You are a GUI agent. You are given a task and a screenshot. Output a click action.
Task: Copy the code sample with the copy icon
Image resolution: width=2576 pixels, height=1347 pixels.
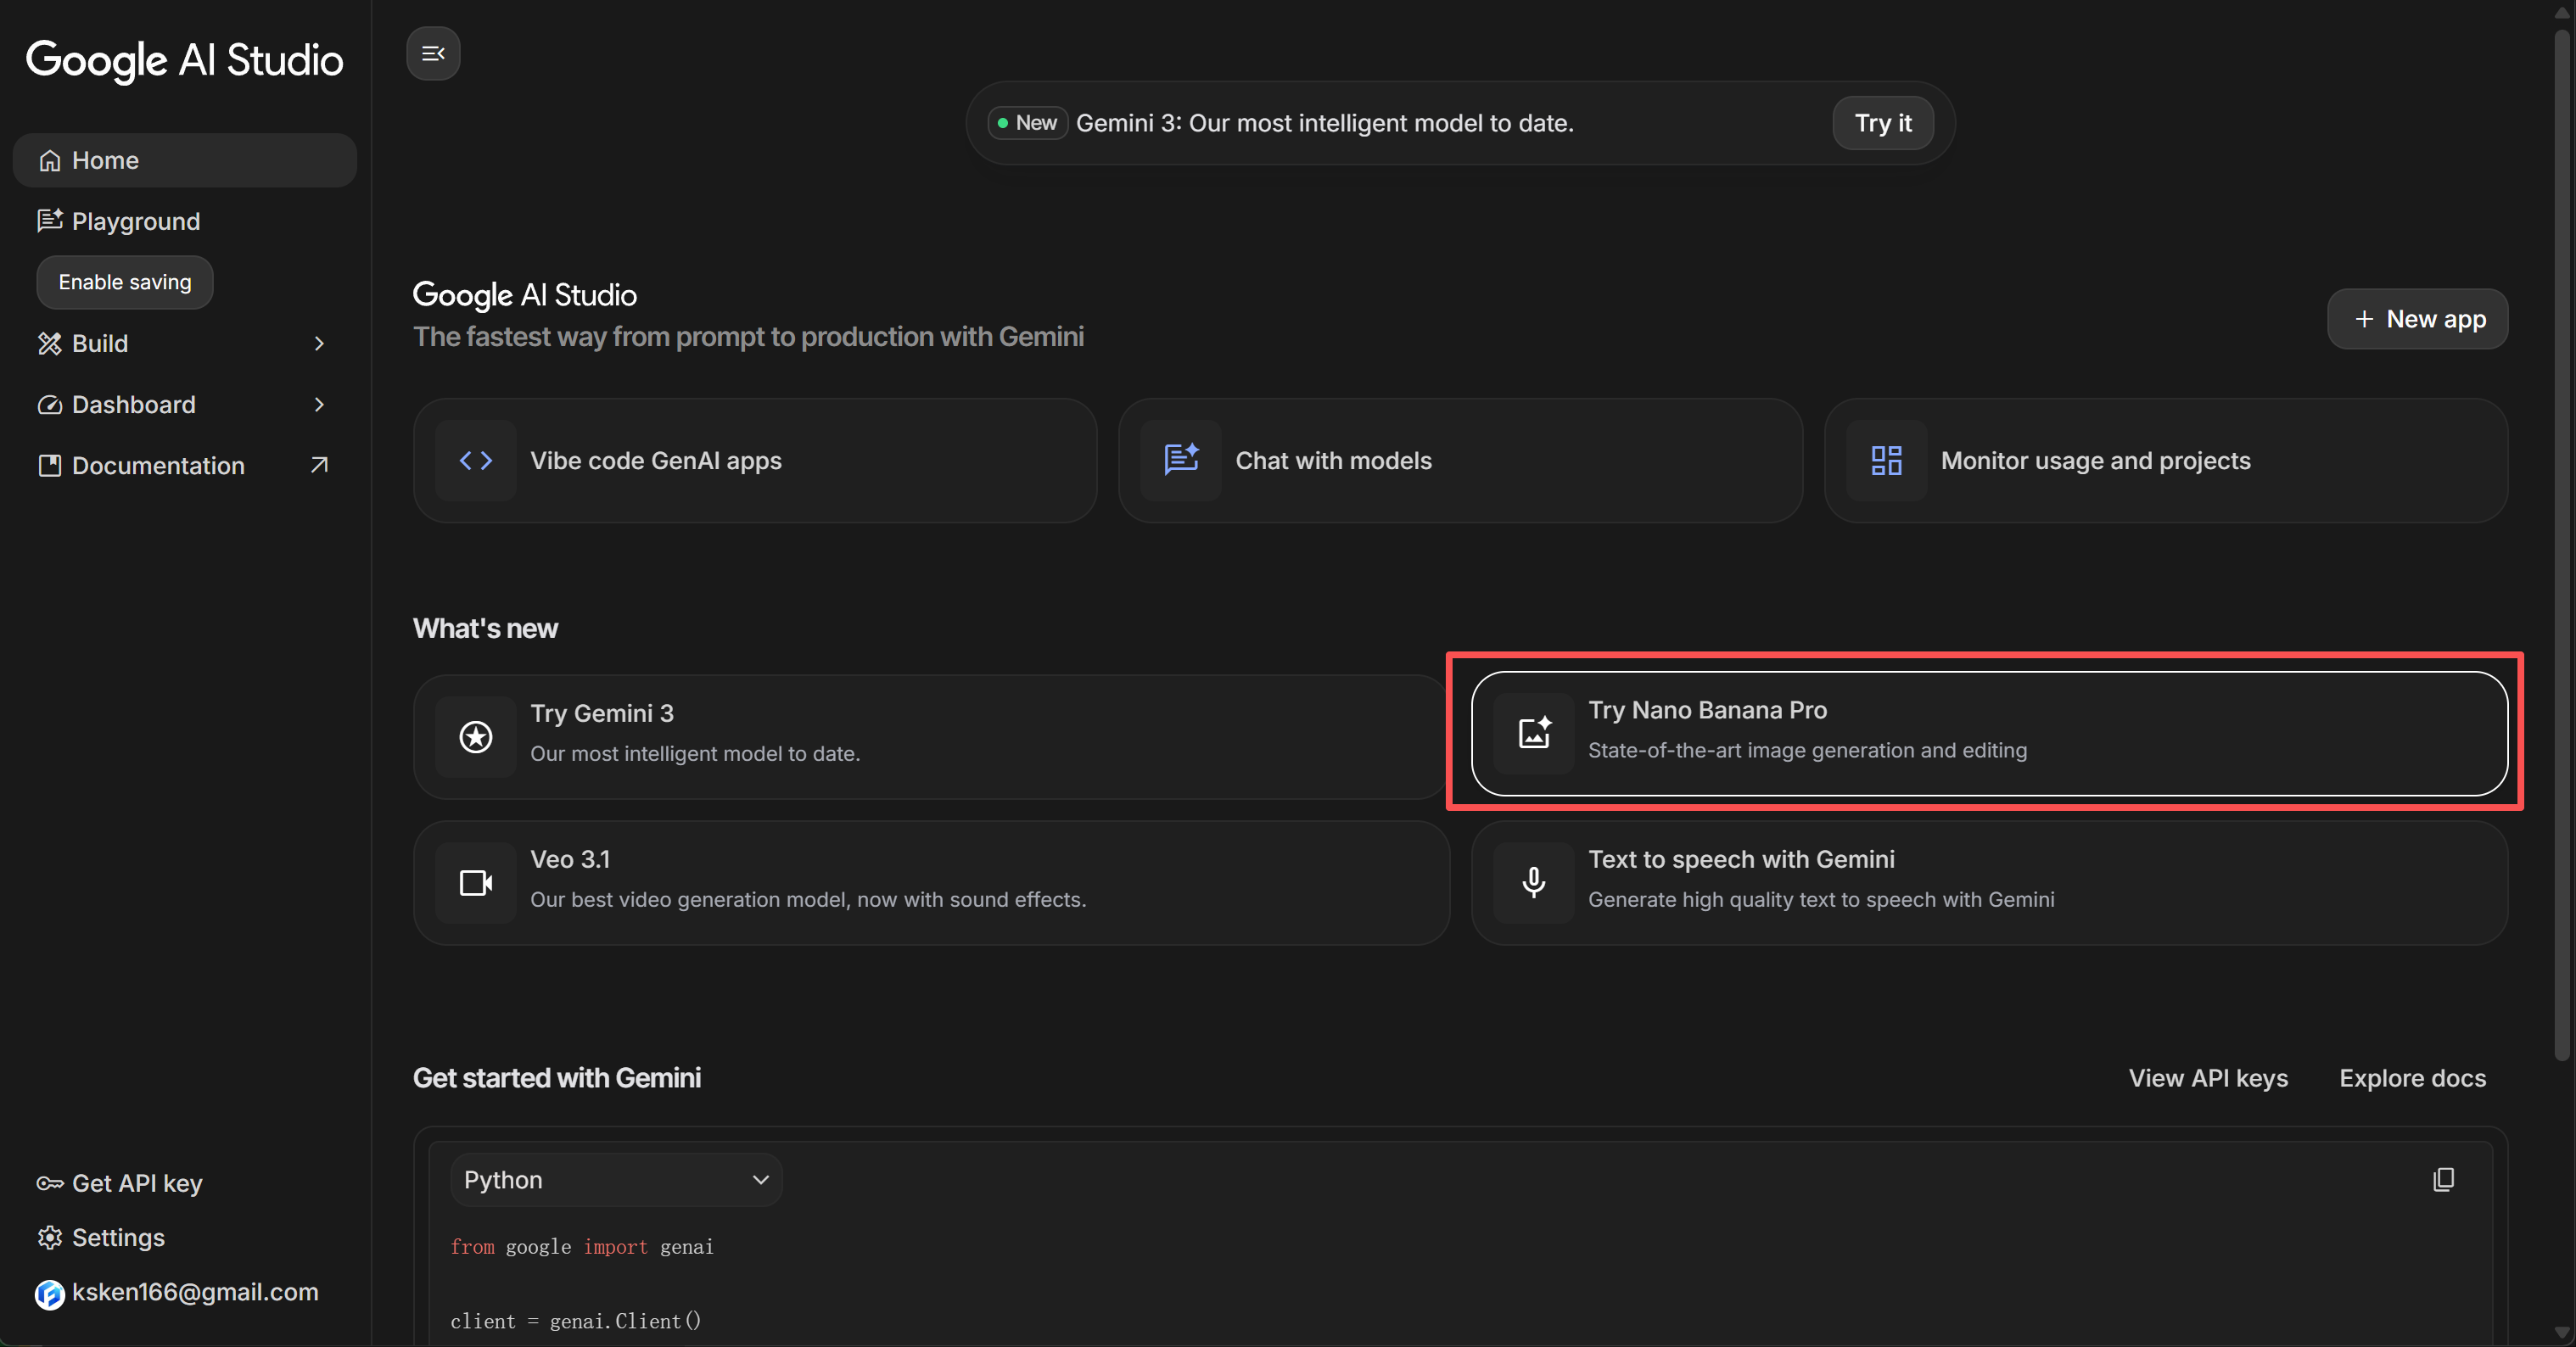click(x=2443, y=1180)
